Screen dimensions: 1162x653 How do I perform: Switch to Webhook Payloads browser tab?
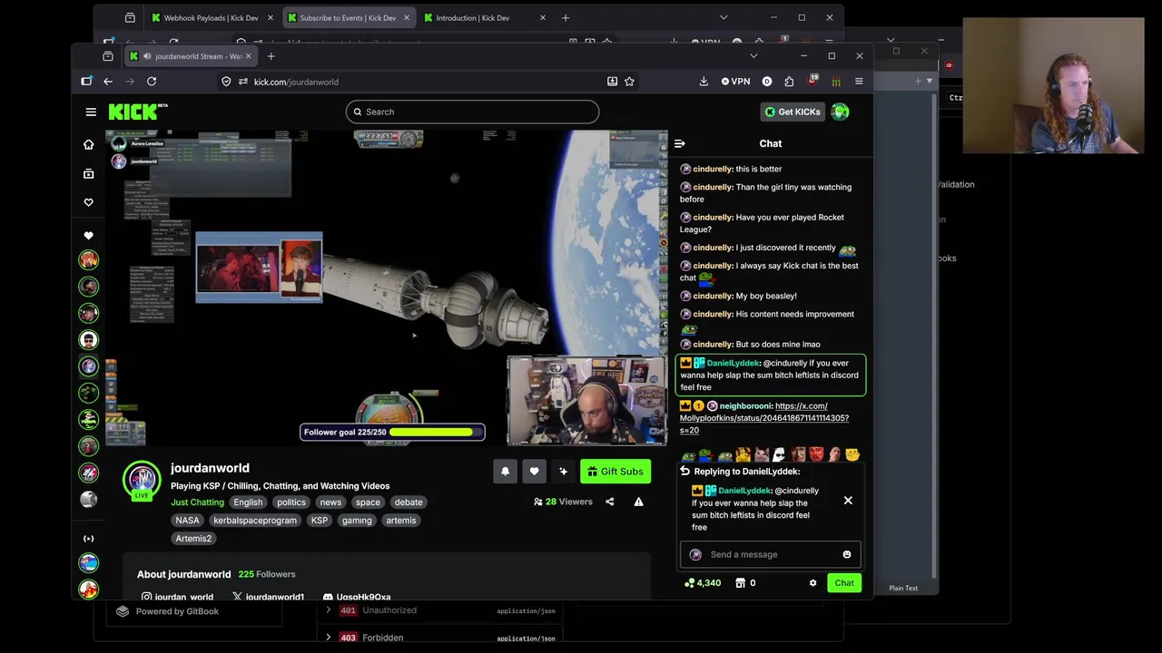coord(212,17)
